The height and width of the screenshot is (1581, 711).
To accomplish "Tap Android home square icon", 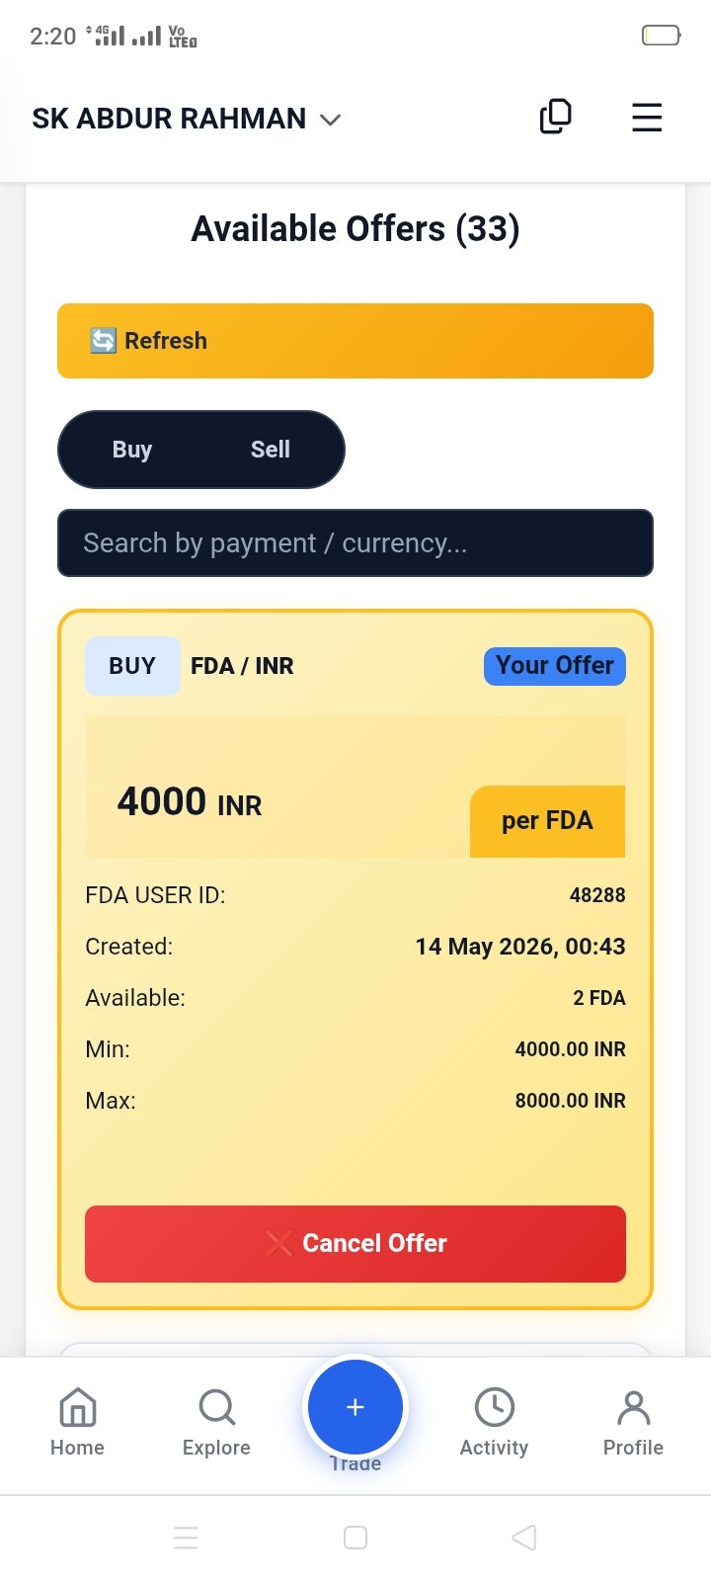I will pos(355,1538).
